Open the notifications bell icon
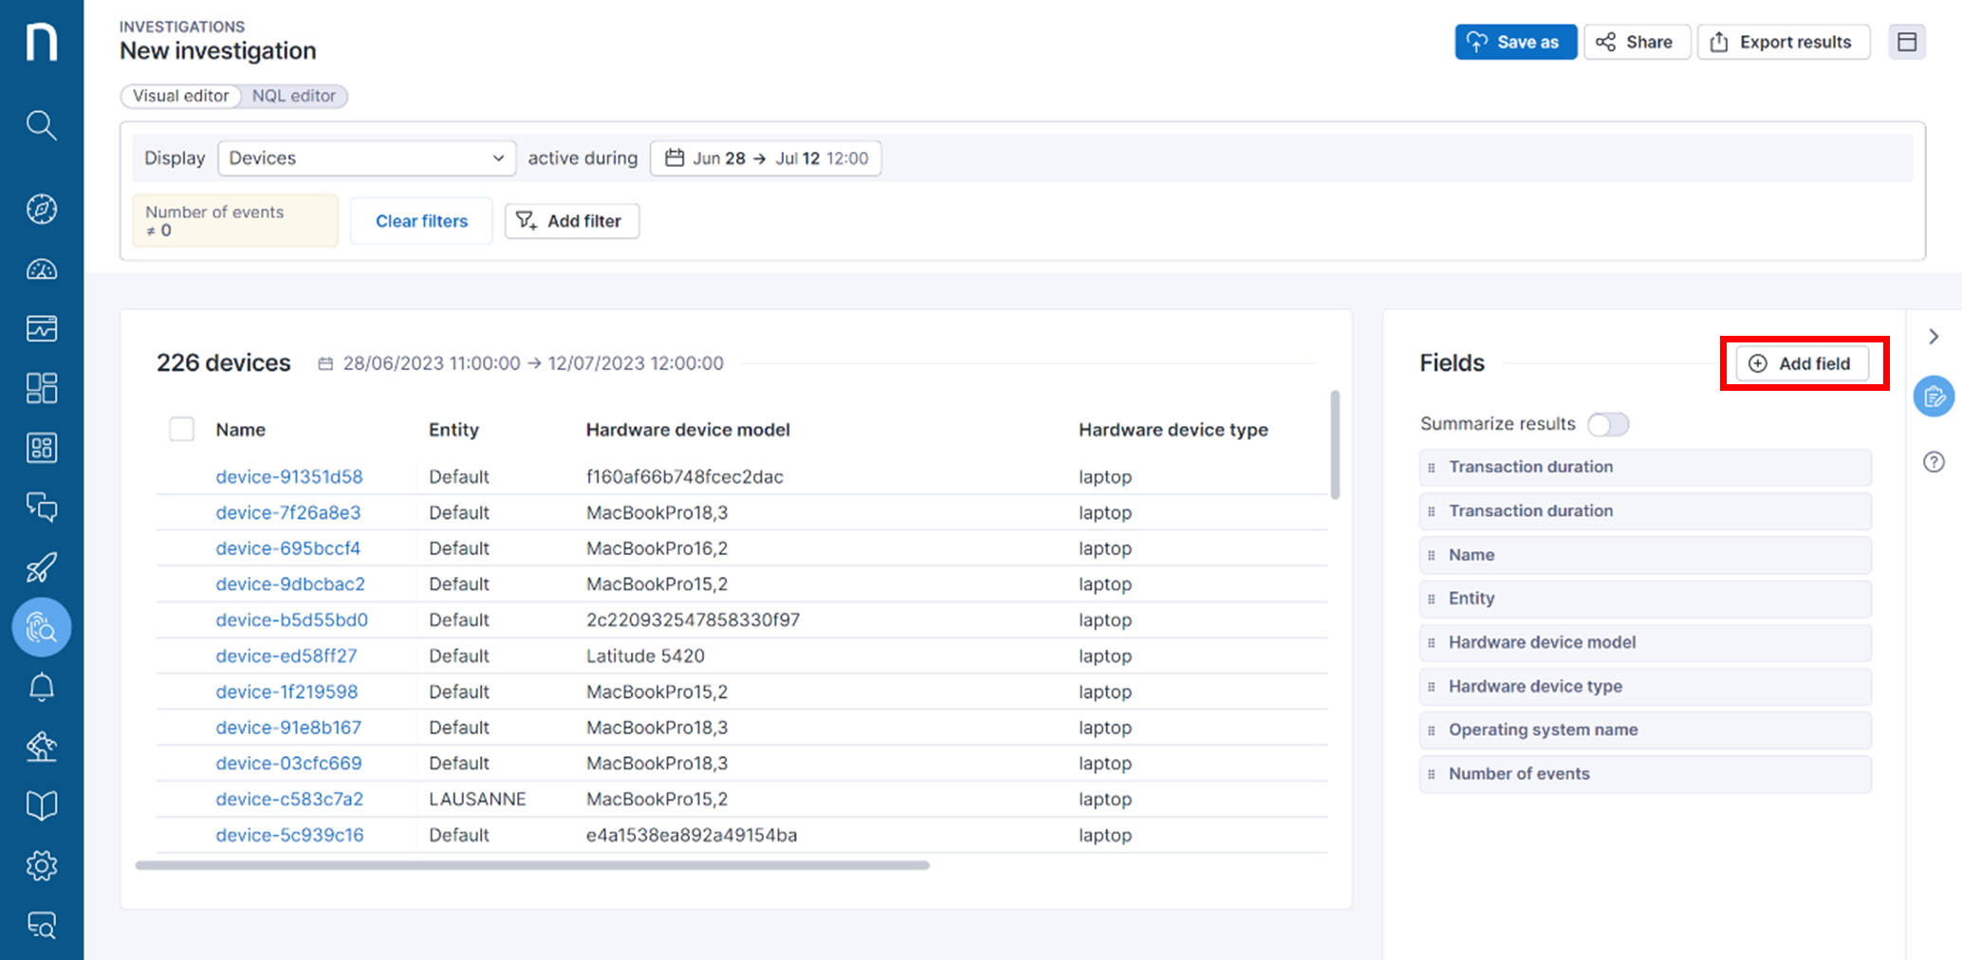The height and width of the screenshot is (960, 1962). (x=42, y=686)
